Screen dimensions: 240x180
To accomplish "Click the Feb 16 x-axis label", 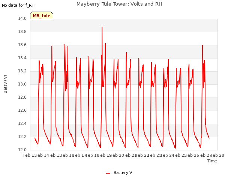I will point(67,155).
